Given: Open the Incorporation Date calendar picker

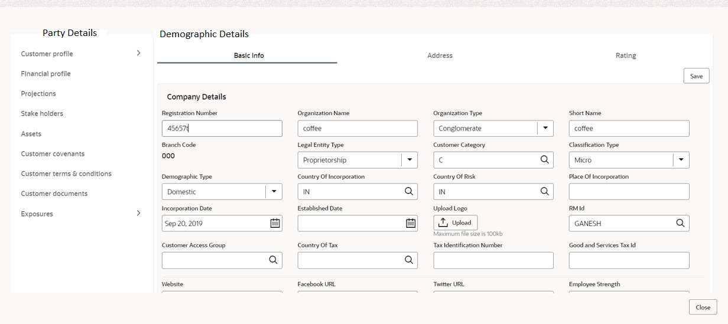Looking at the screenshot, I should coord(275,224).
